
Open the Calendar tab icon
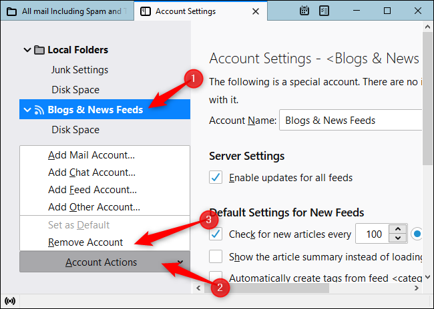coord(304,11)
